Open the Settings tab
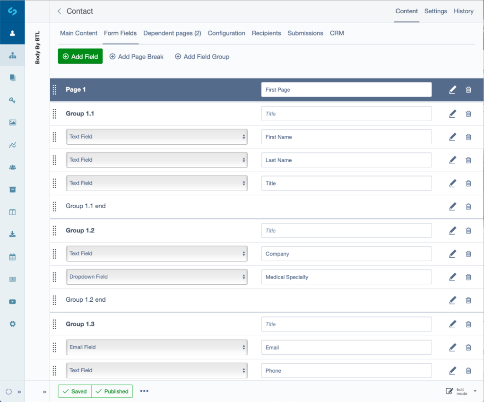 [435, 11]
